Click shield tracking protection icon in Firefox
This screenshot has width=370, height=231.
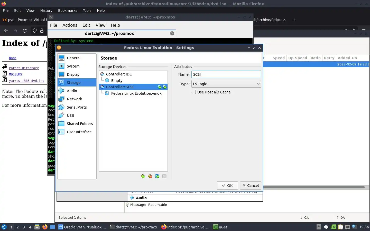35,31
